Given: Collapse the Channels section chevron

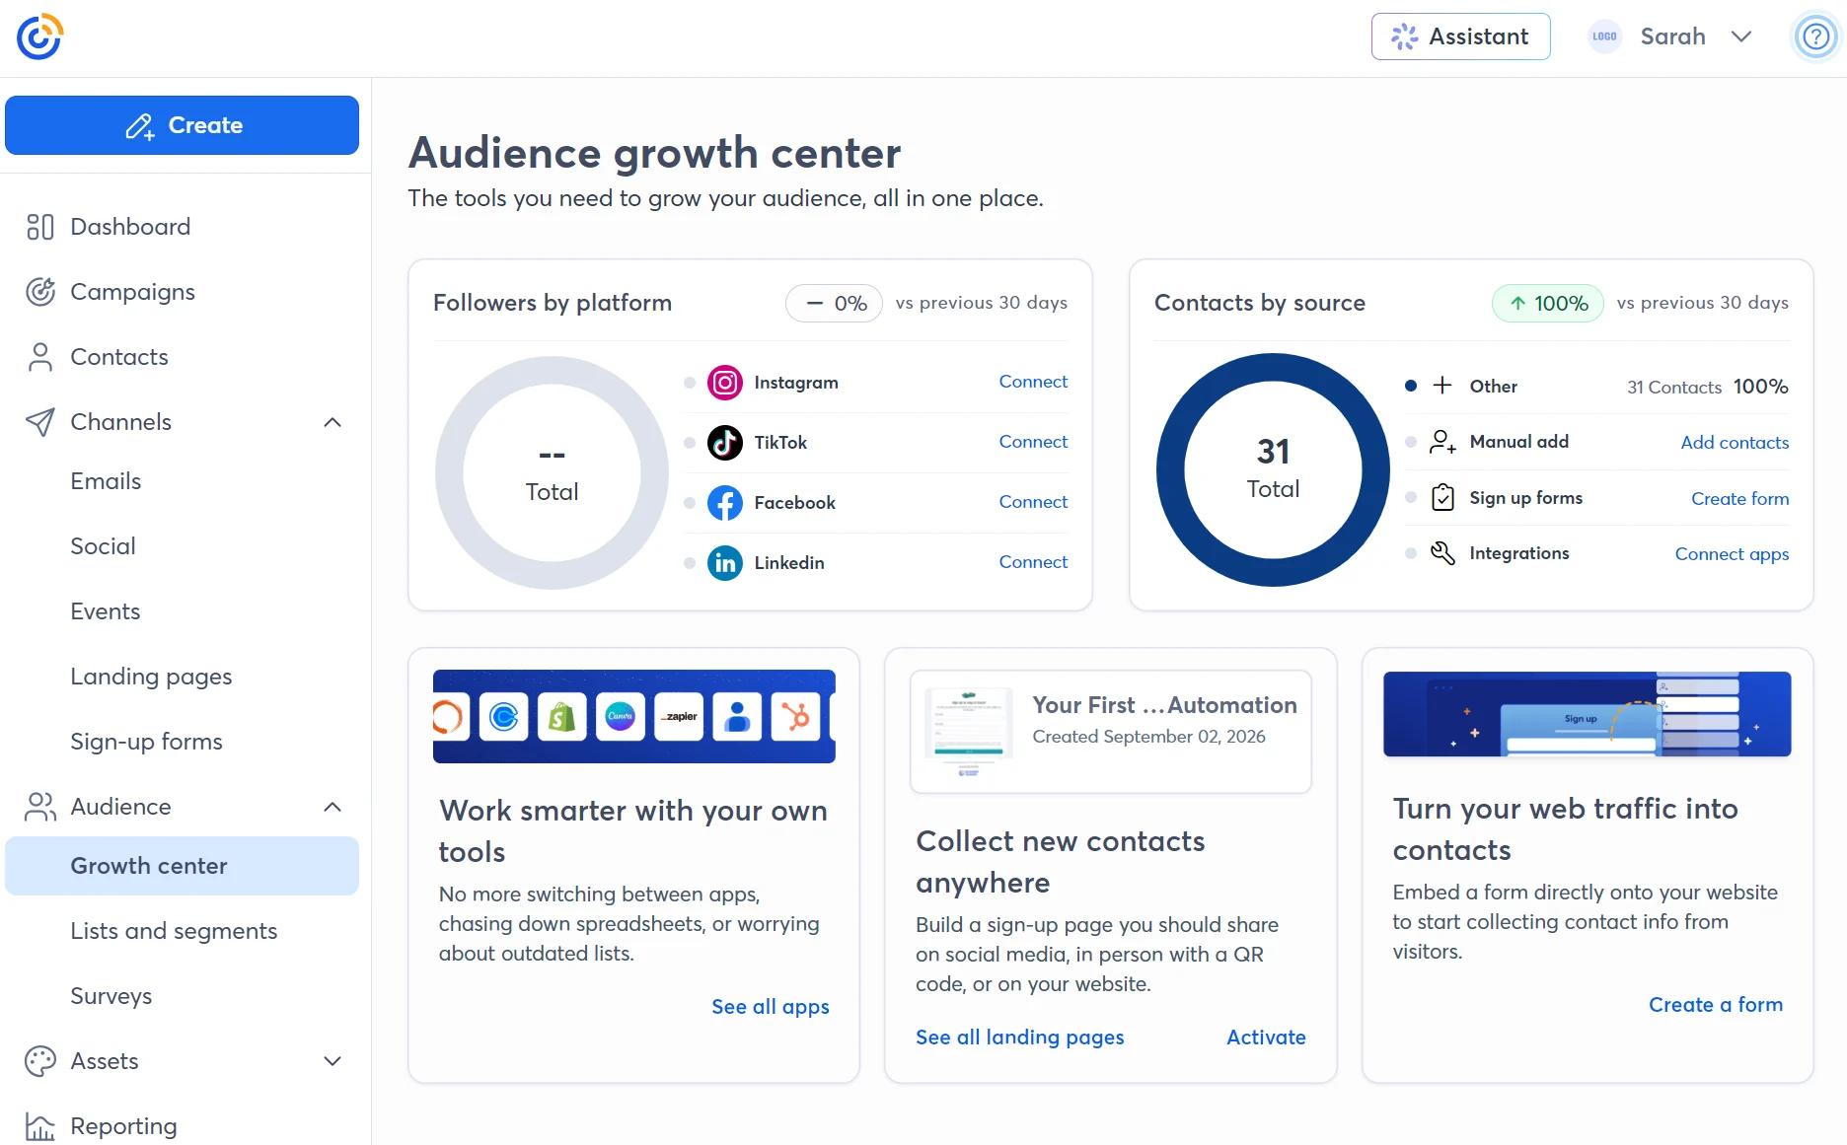Looking at the screenshot, I should (332, 422).
